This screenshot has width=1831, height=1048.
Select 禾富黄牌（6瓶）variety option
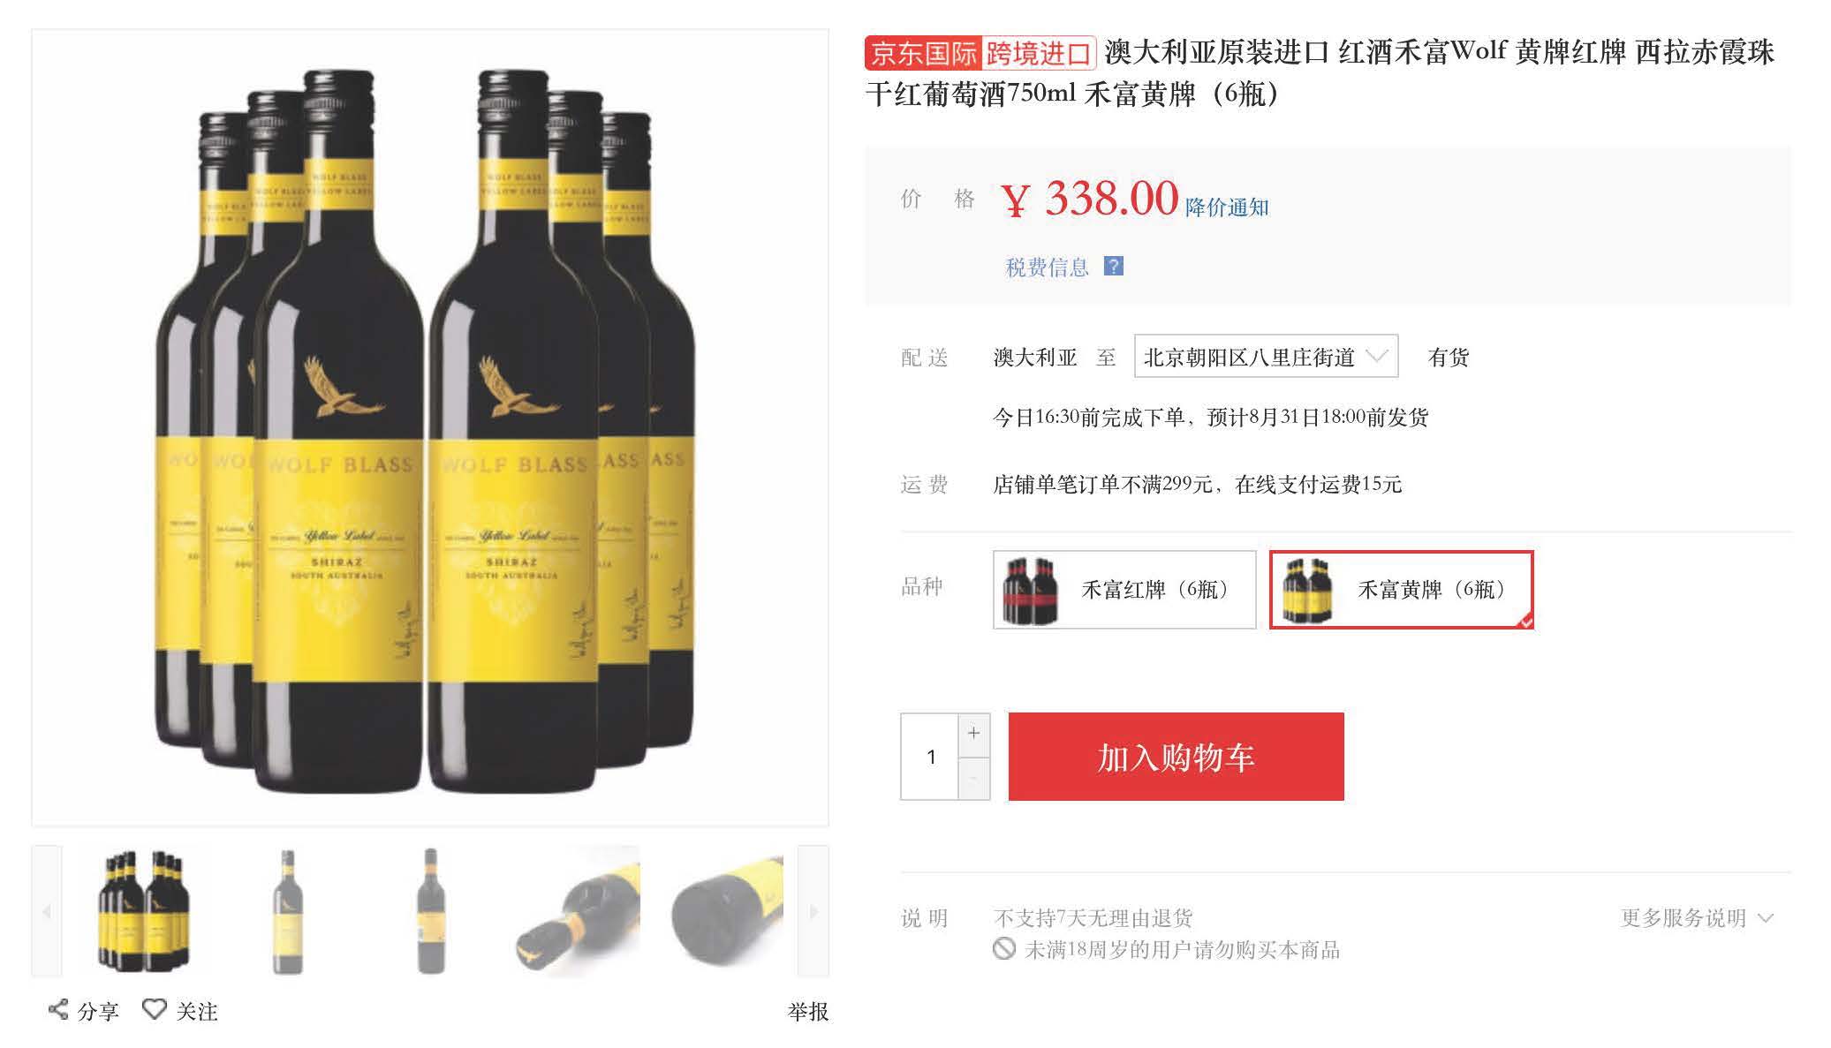point(1402,590)
